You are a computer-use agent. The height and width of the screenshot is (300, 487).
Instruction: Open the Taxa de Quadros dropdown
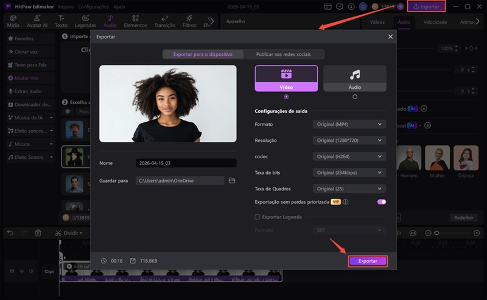349,189
